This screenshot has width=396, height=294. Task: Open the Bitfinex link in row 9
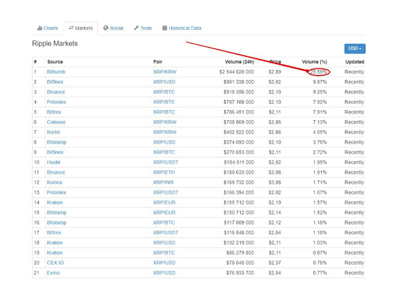(55, 152)
